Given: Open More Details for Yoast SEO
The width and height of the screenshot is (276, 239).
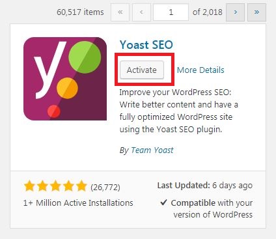Looking at the screenshot, I should coord(200,70).
